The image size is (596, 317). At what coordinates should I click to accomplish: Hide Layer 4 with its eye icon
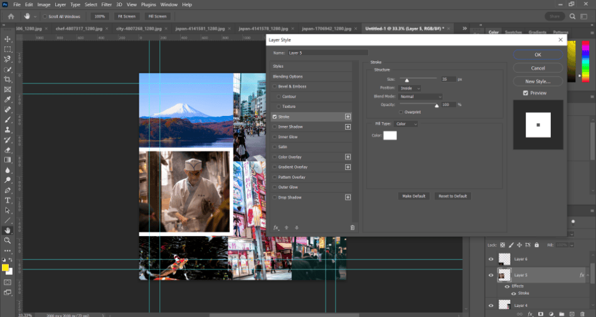(x=491, y=305)
